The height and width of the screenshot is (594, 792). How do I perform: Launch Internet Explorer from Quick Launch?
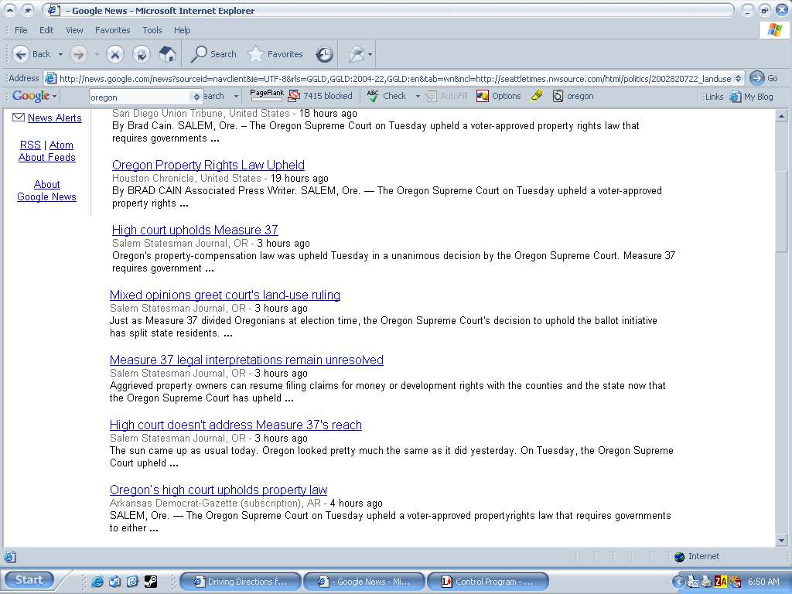[x=97, y=582]
